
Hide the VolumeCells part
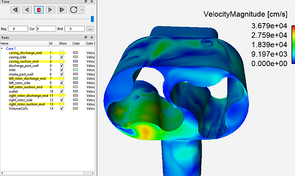pos(62,109)
